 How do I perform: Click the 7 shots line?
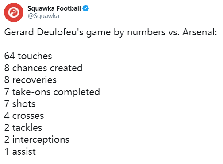click(20, 104)
